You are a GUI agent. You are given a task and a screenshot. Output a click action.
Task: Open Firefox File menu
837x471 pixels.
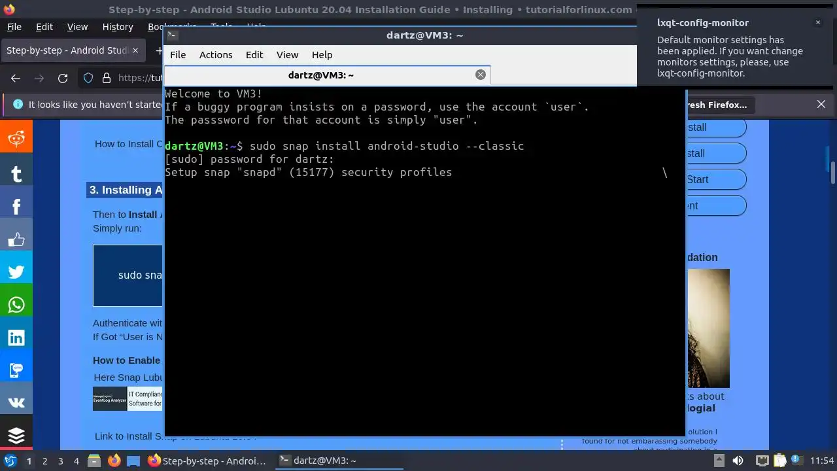(14, 27)
